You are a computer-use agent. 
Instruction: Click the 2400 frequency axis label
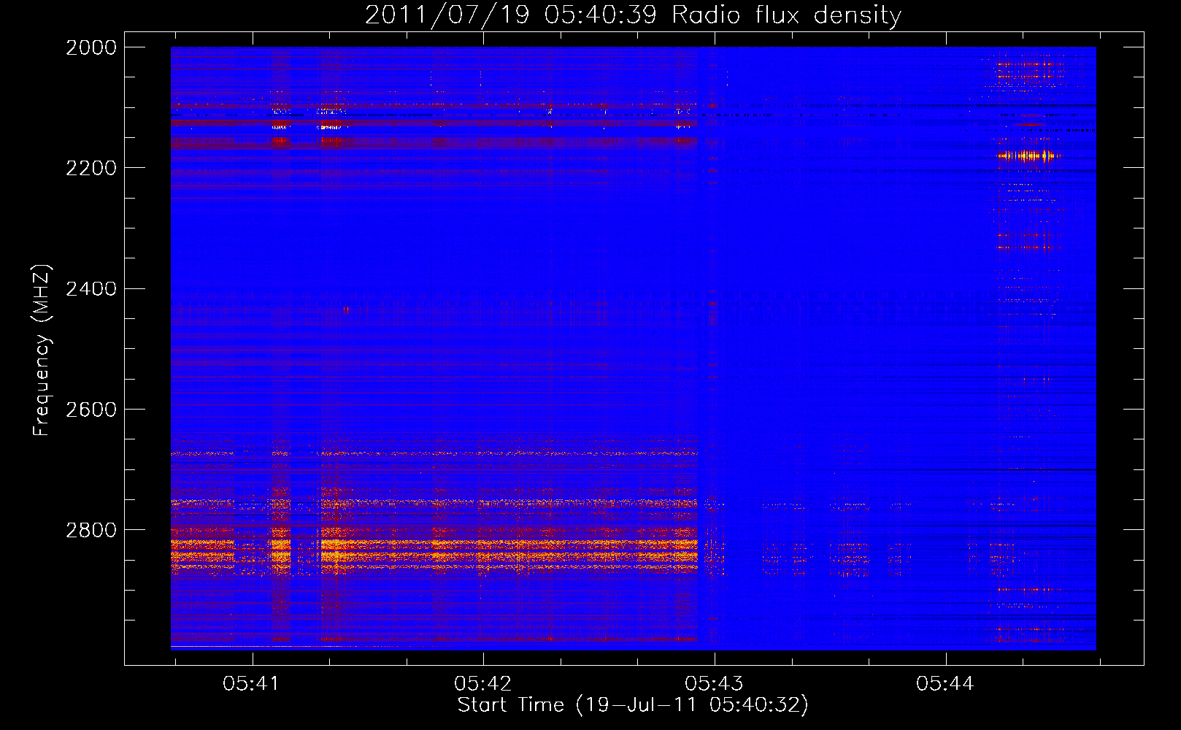click(91, 288)
